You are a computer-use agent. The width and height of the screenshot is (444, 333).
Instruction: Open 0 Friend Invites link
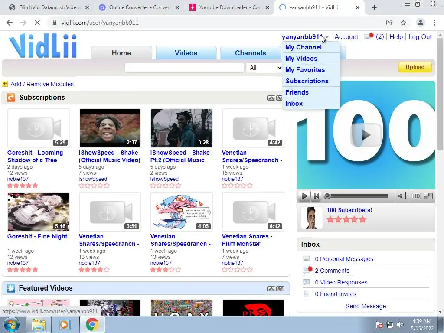(x=335, y=294)
